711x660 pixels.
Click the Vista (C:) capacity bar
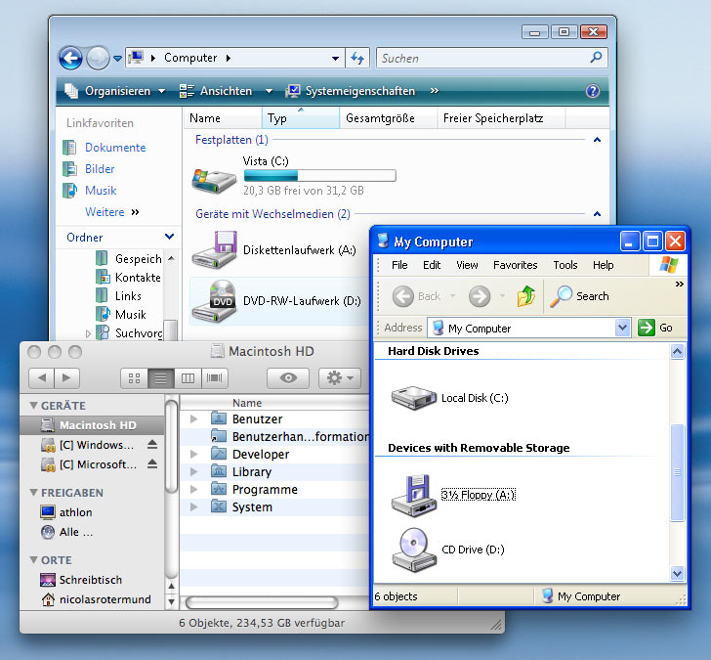click(x=319, y=176)
